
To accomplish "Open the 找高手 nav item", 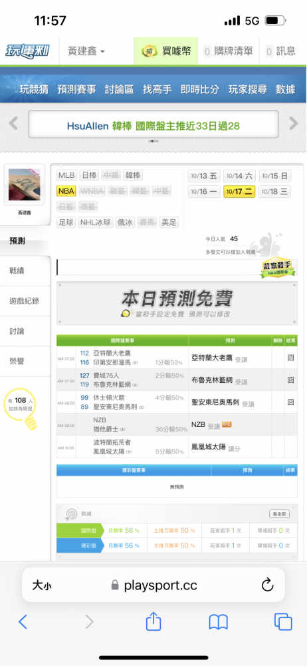I will (x=157, y=89).
